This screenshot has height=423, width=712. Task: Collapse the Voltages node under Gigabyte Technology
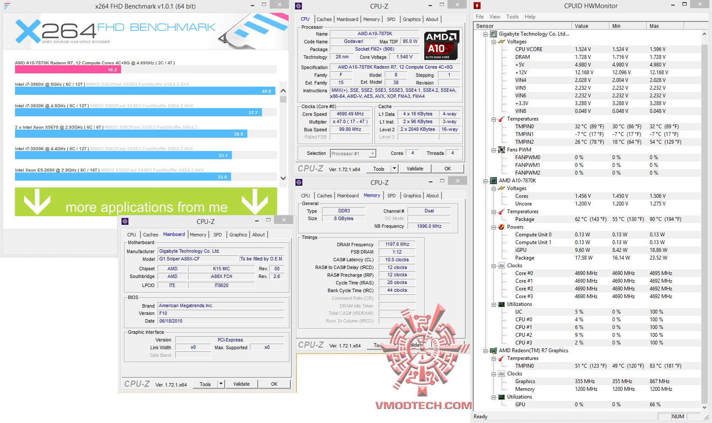pos(494,42)
